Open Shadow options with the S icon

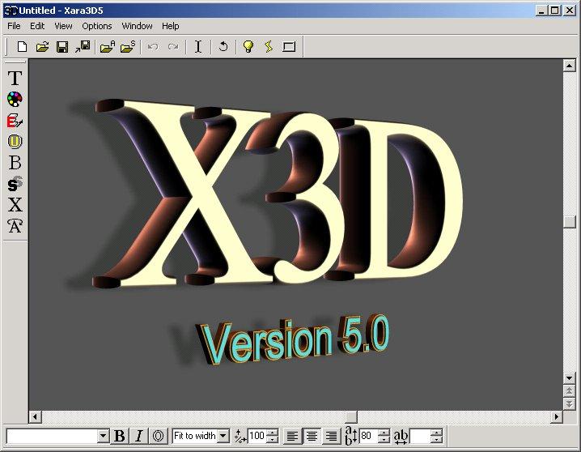pyautogui.click(x=15, y=184)
